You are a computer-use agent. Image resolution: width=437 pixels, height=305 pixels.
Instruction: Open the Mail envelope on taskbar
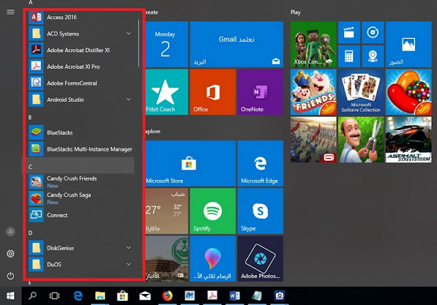pyautogui.click(x=145, y=296)
